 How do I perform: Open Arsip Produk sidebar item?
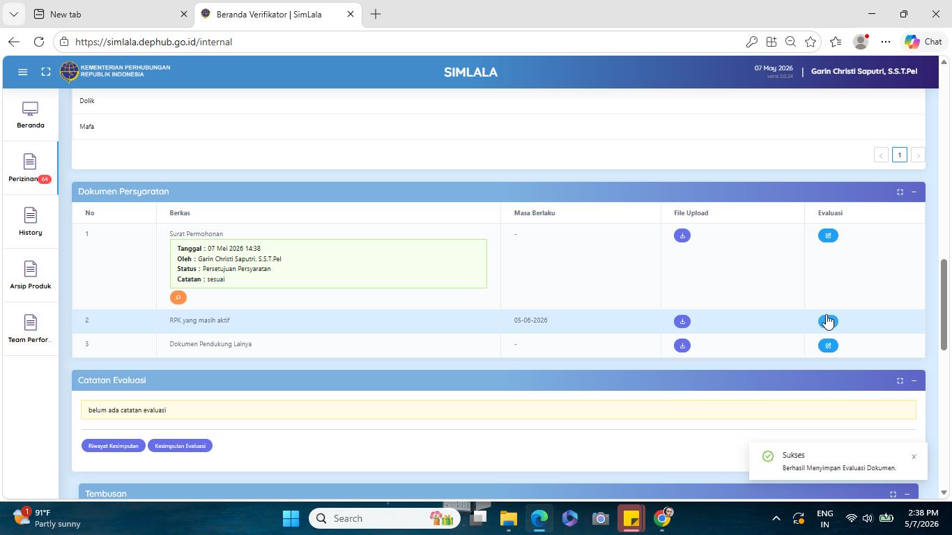[x=30, y=276]
